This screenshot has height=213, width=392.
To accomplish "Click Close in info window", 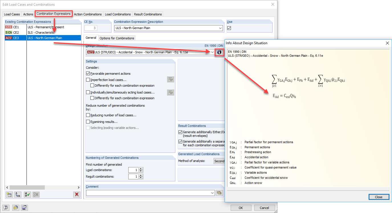I will click(x=379, y=197).
